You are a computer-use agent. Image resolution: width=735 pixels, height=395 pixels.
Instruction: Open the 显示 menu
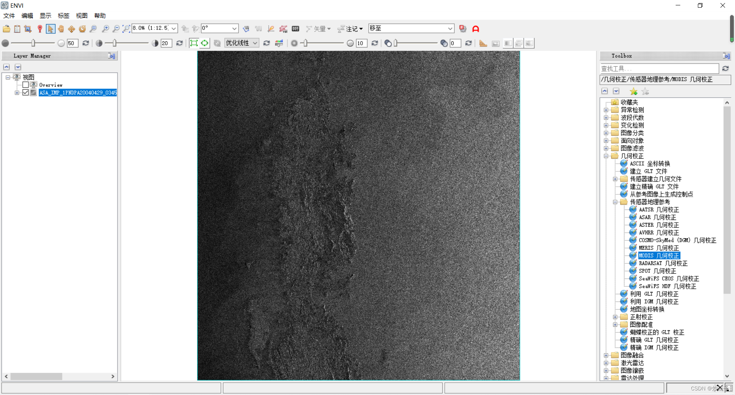pos(46,16)
